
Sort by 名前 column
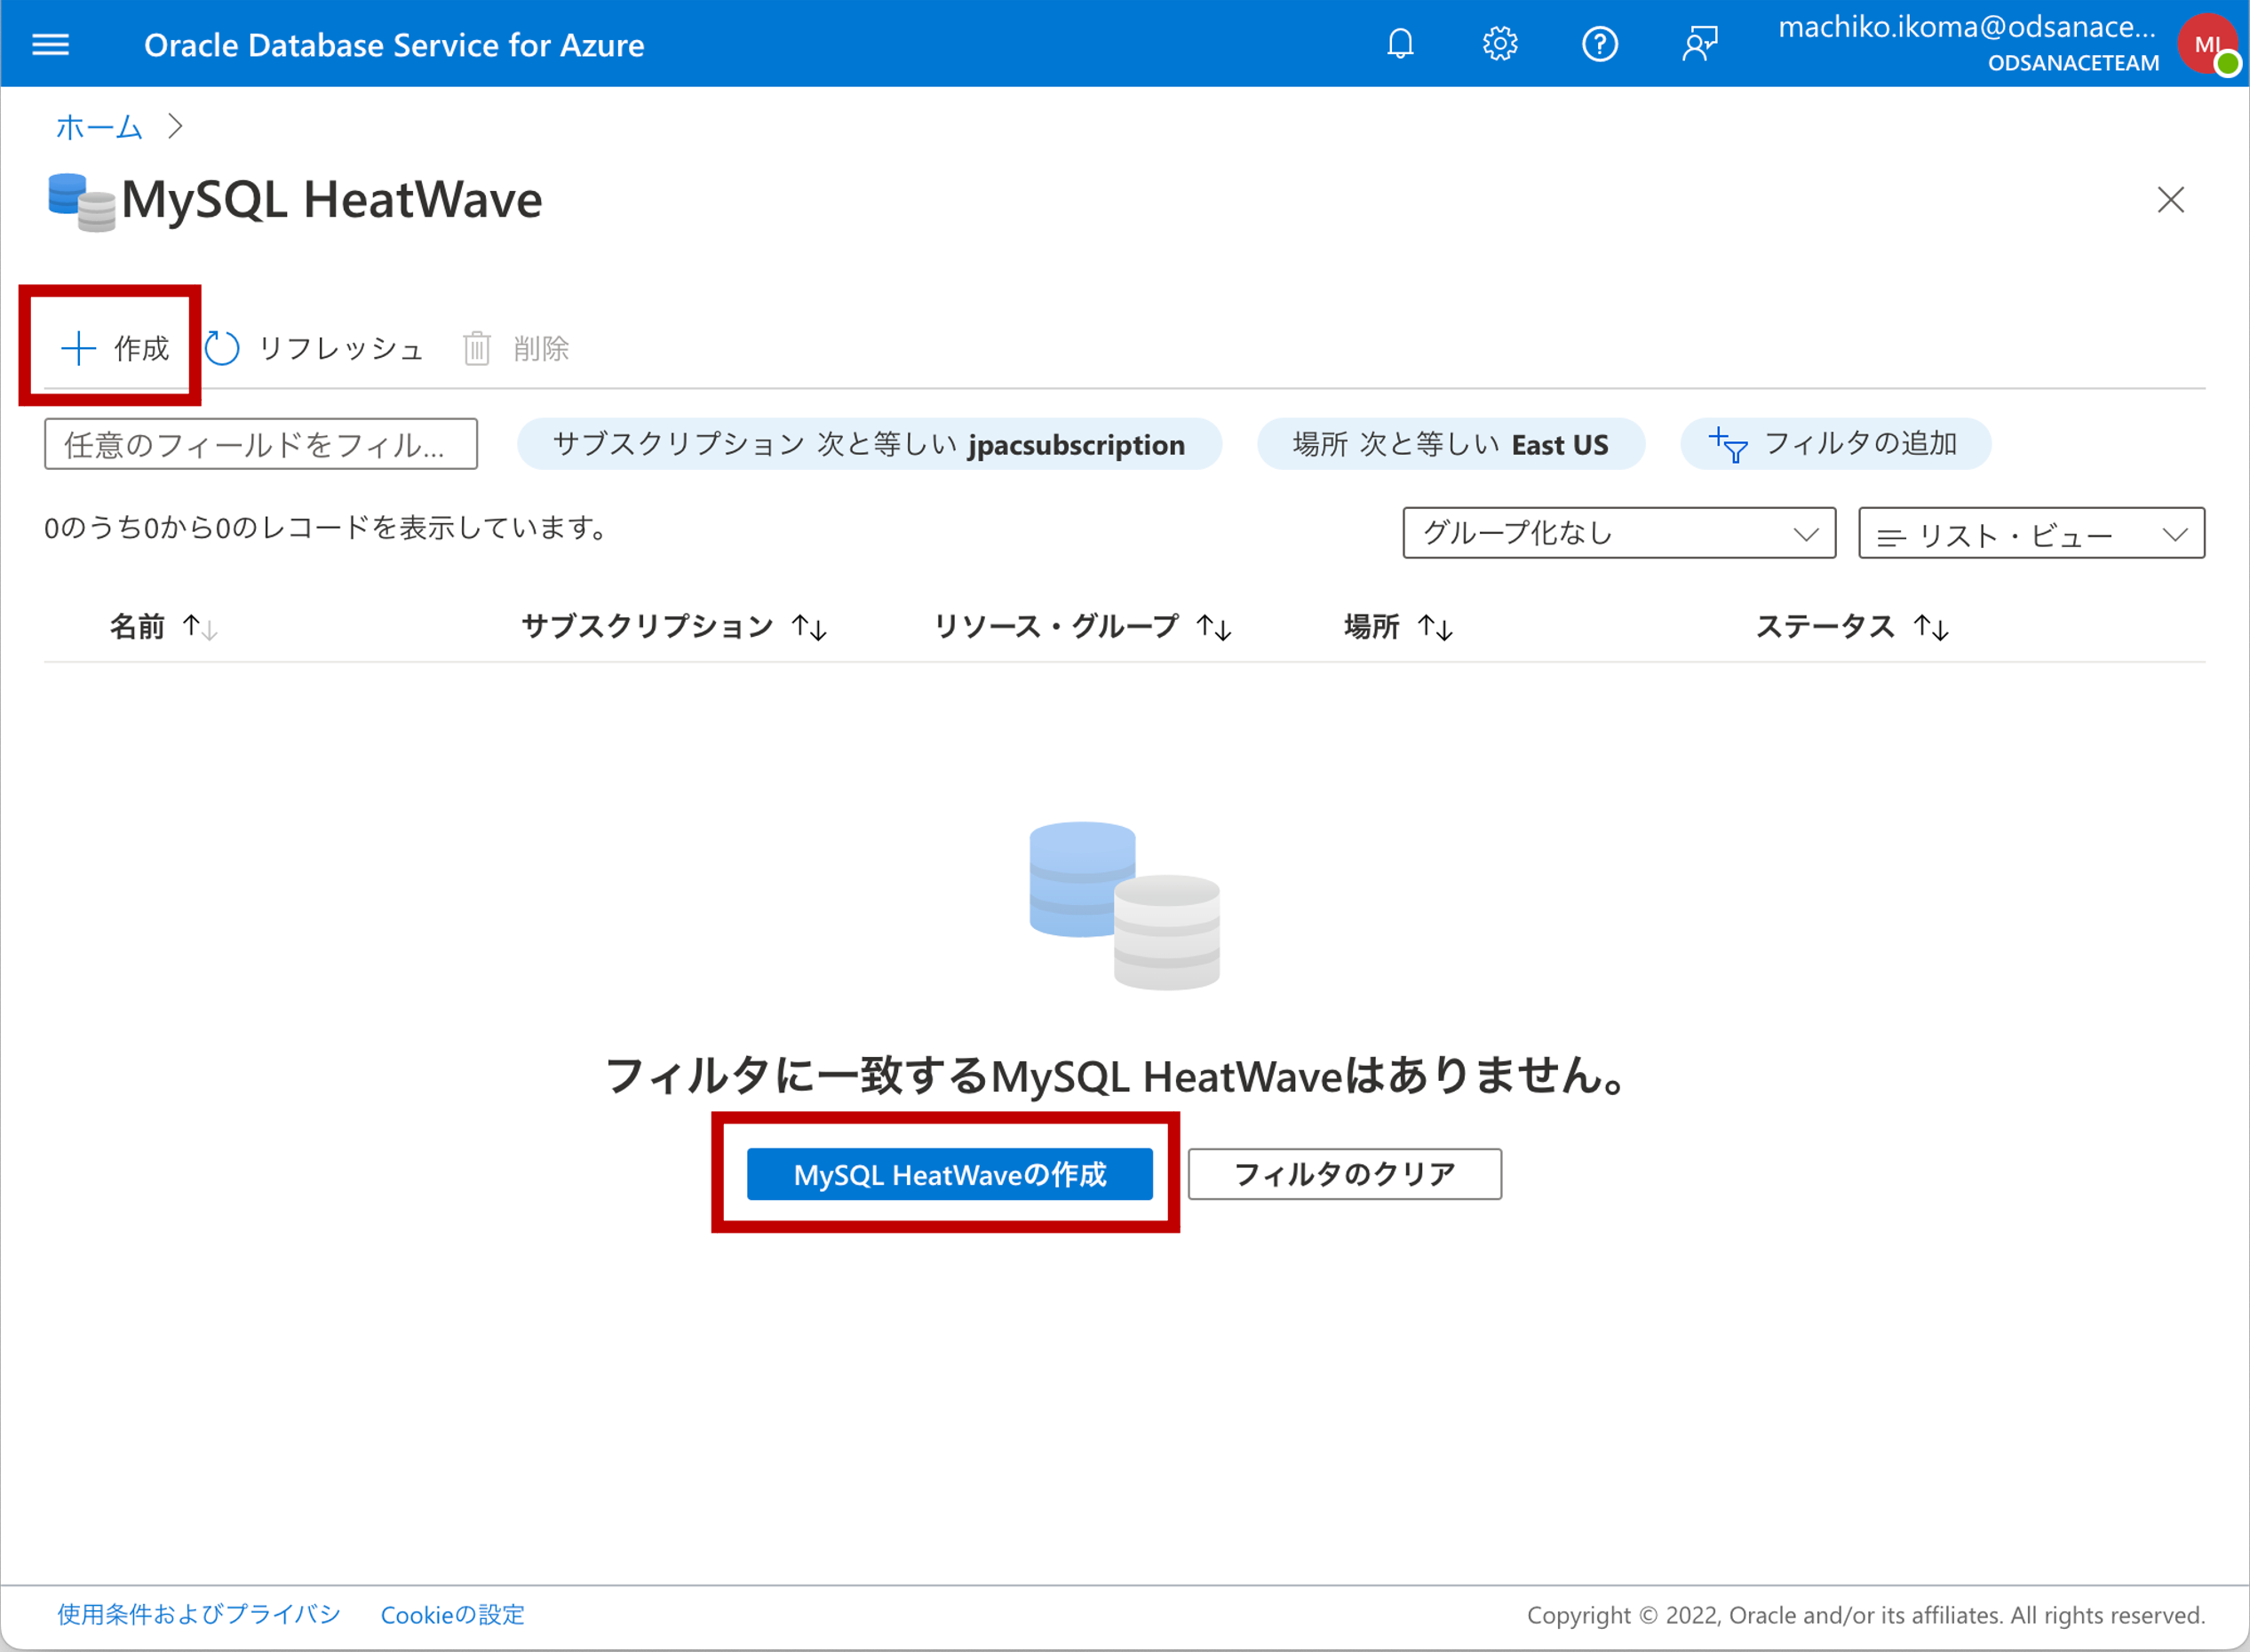(x=137, y=627)
